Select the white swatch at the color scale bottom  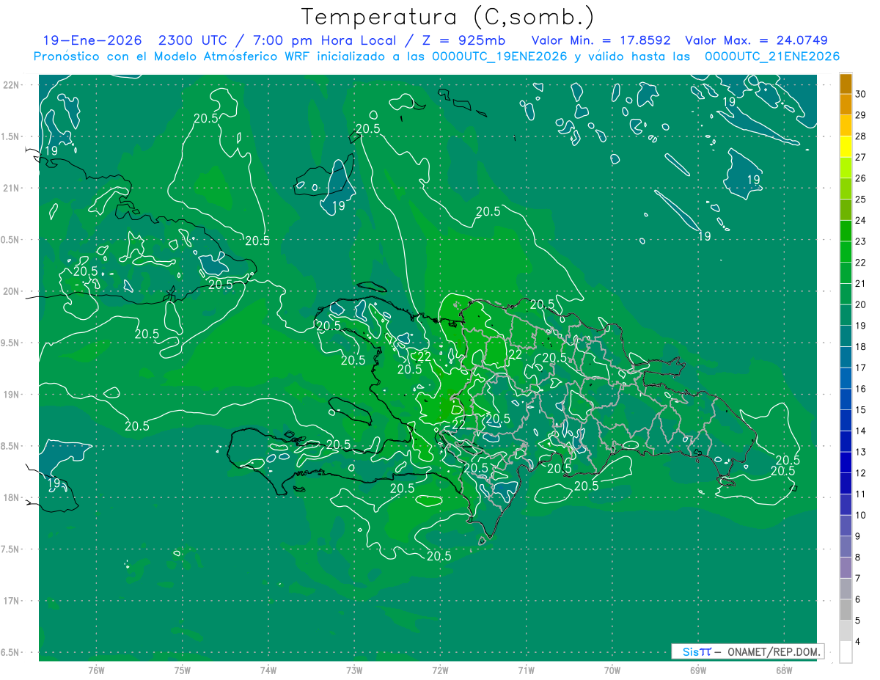coord(846,652)
